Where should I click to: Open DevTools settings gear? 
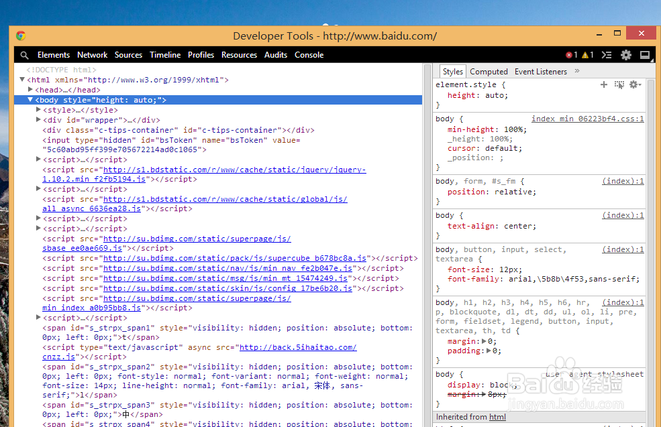(x=626, y=55)
